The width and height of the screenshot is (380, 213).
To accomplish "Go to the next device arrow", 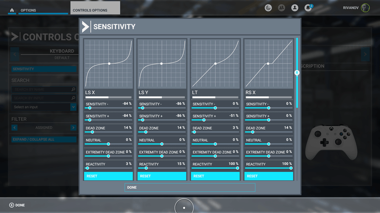I will coord(365,54).
